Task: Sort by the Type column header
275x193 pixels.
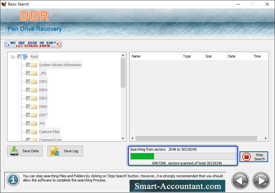Action: [x=193, y=56]
